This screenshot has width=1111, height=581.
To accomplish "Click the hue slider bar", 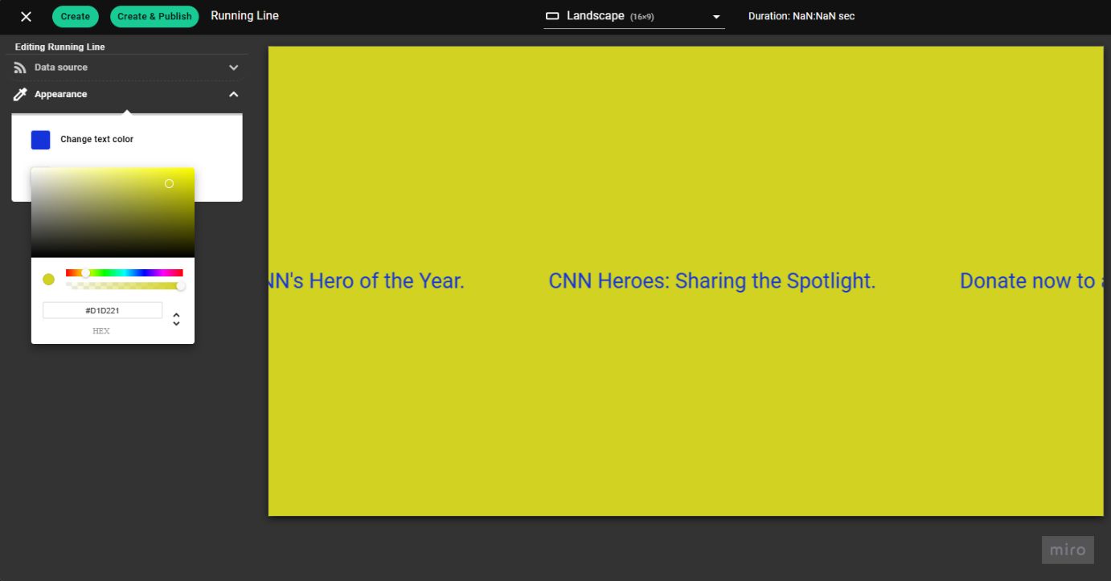I will (x=125, y=273).
